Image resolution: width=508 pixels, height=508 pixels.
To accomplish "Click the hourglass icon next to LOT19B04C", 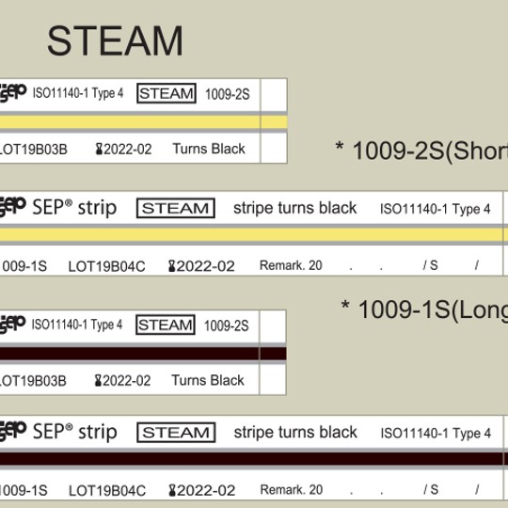I will [172, 266].
